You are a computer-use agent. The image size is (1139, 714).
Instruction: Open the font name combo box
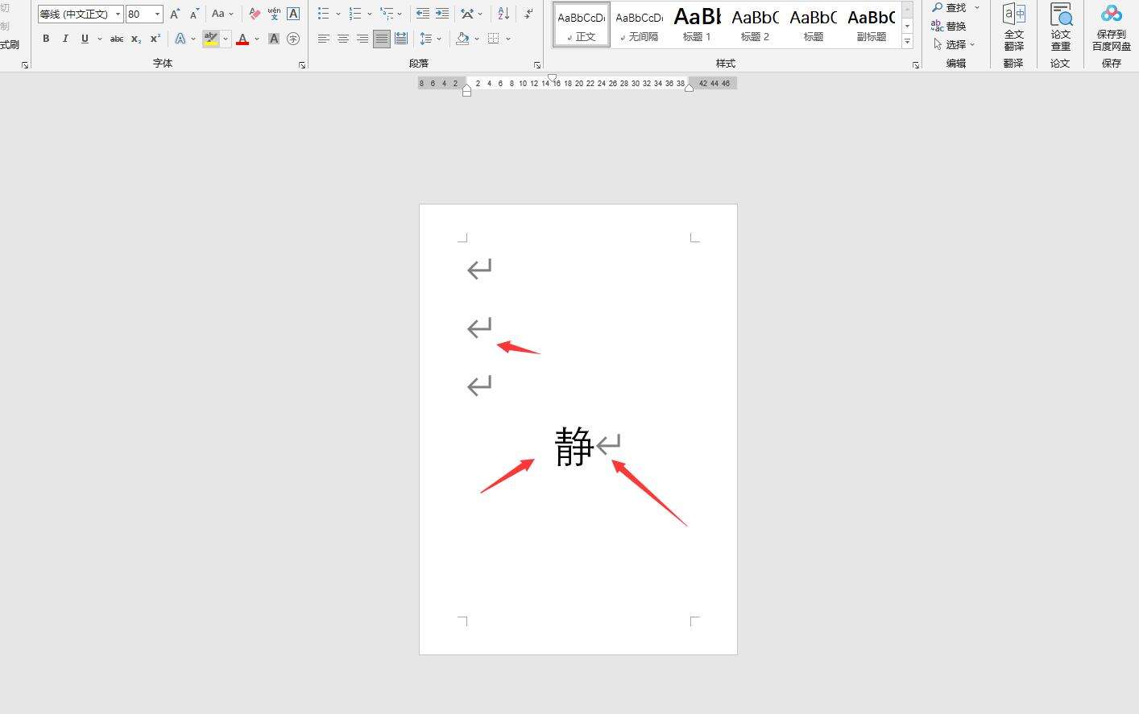coord(80,14)
